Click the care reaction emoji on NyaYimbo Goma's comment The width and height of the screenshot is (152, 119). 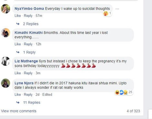pos(106,13)
